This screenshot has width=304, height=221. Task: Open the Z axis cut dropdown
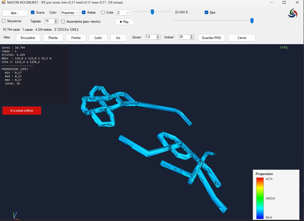point(123,13)
